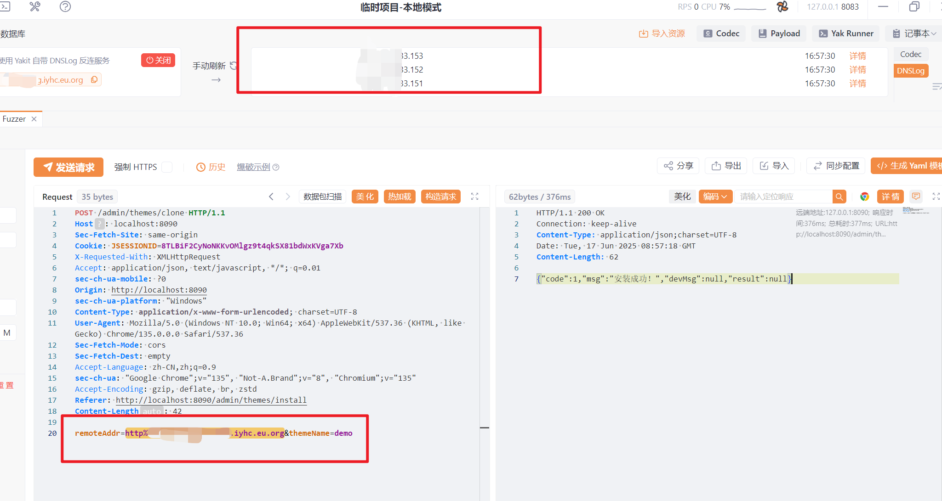Expand the request editor to fullscreen
Screen dimensions: 942x501
pyautogui.click(x=475, y=197)
